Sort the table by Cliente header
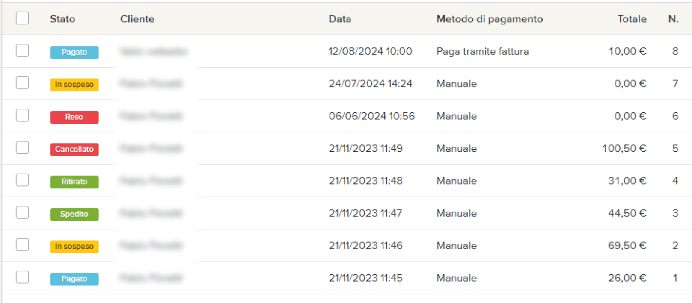This screenshot has height=303, width=692. (x=137, y=19)
